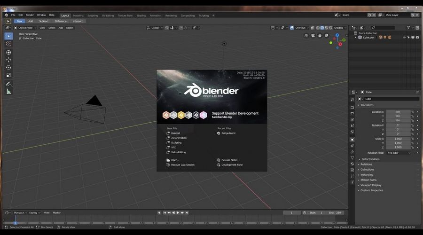The width and height of the screenshot is (423, 235).
Task: Toggle Collection render camera icon
Action: click(417, 38)
